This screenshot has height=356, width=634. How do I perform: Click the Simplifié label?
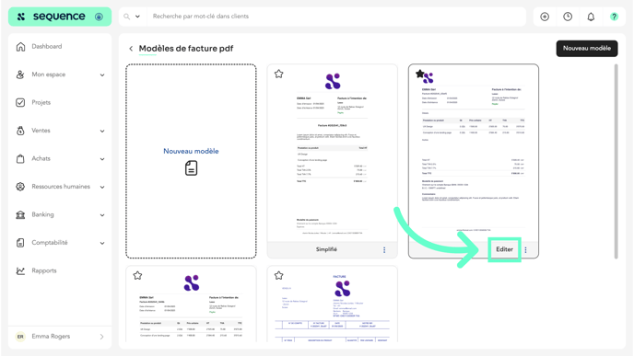pos(326,249)
